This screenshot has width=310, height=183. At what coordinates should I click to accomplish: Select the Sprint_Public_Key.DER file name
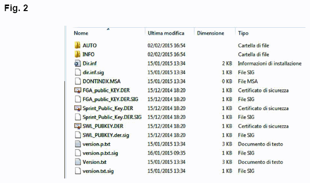(x=108, y=108)
